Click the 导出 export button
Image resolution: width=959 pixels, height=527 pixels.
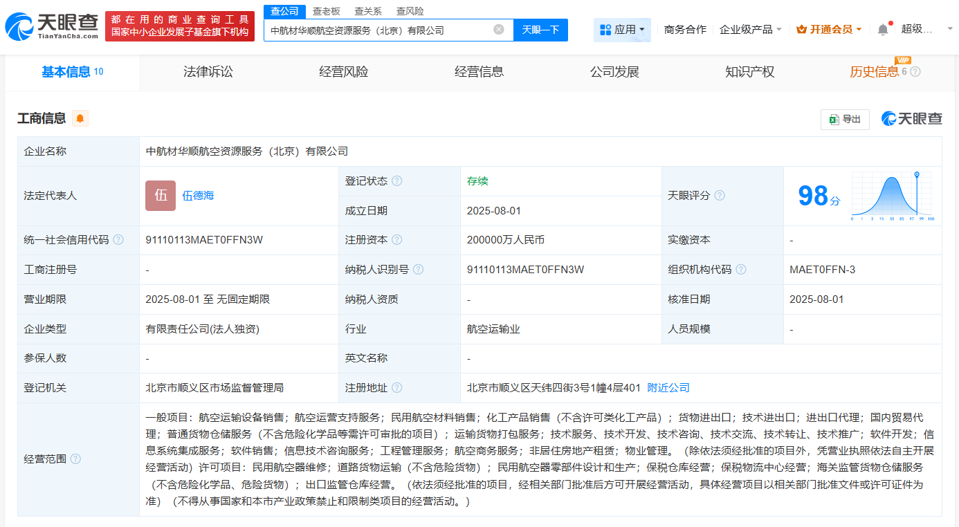pyautogui.click(x=845, y=119)
